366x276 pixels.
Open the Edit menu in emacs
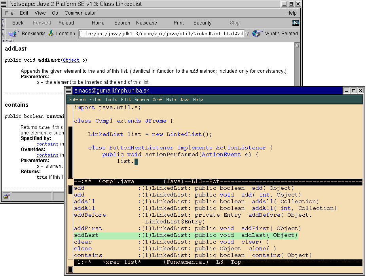[125, 100]
